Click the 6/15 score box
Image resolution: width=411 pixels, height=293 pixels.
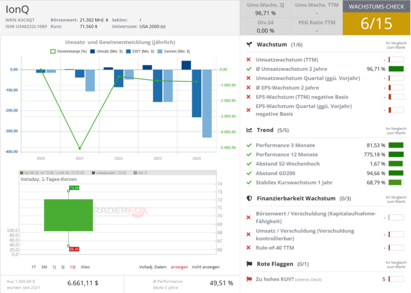click(x=377, y=24)
